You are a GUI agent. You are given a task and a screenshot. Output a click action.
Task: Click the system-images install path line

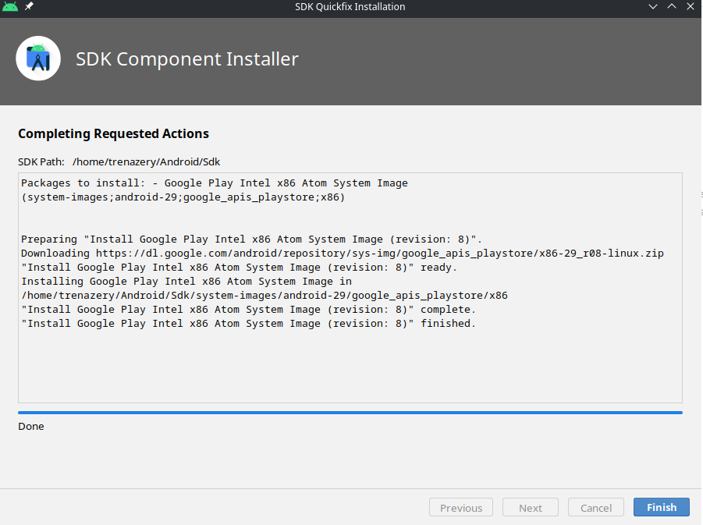264,296
